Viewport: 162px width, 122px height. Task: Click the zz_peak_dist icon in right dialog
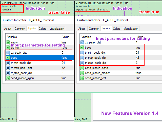coord(82,42)
